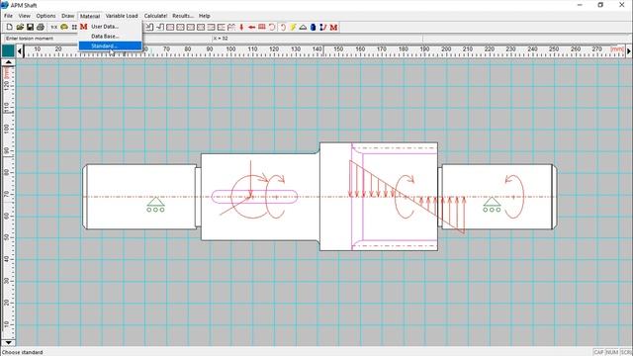Select the red downward radial force tool

coord(241,27)
